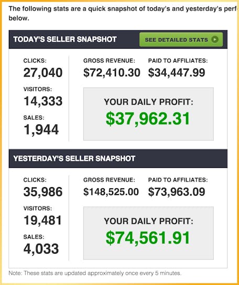Click today's paid to affiliates $34,447.99
Viewport: 239px width, 285px height.
tap(177, 73)
